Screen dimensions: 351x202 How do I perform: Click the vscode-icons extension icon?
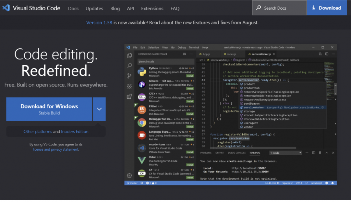[142, 148]
